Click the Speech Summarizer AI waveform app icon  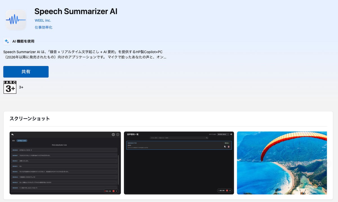pyautogui.click(x=16, y=20)
